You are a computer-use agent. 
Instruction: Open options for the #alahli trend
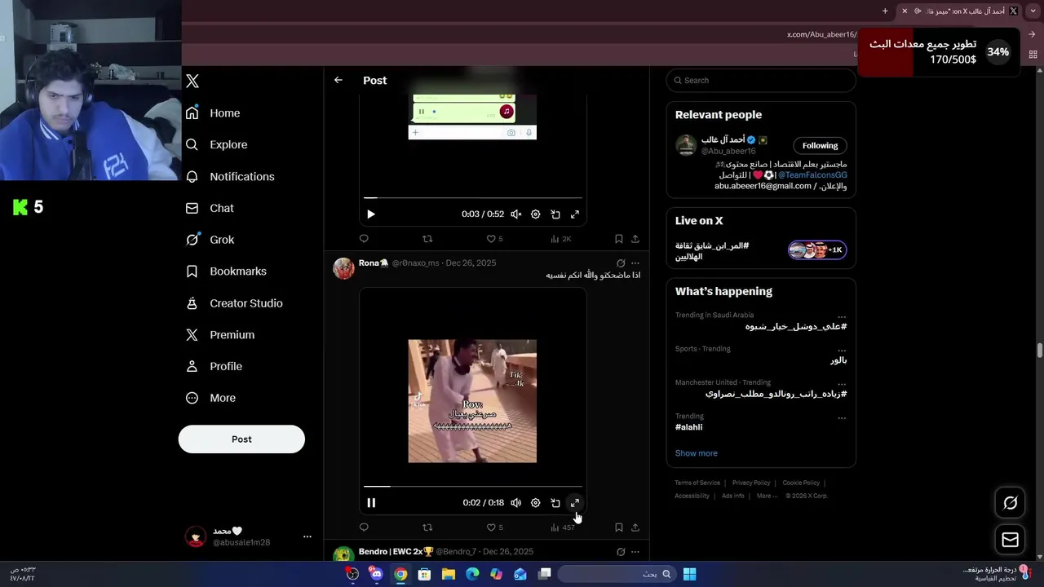tap(842, 417)
